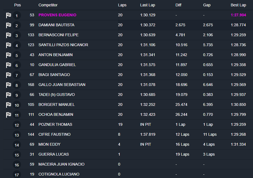The width and height of the screenshot is (253, 178).
Task: Click the position 14 badge for Mion Eddy
Action: tap(17, 145)
